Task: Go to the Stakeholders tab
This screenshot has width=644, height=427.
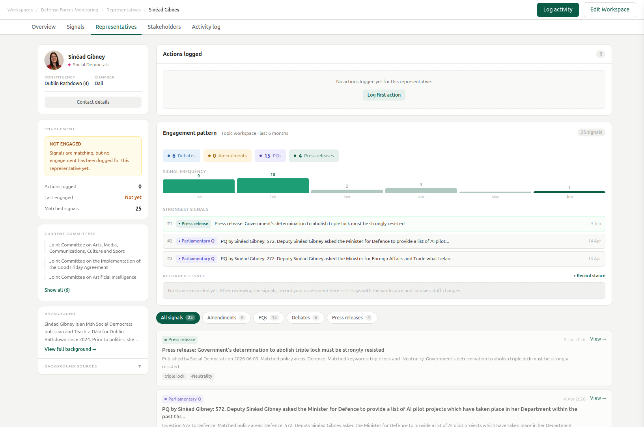Action: (164, 27)
